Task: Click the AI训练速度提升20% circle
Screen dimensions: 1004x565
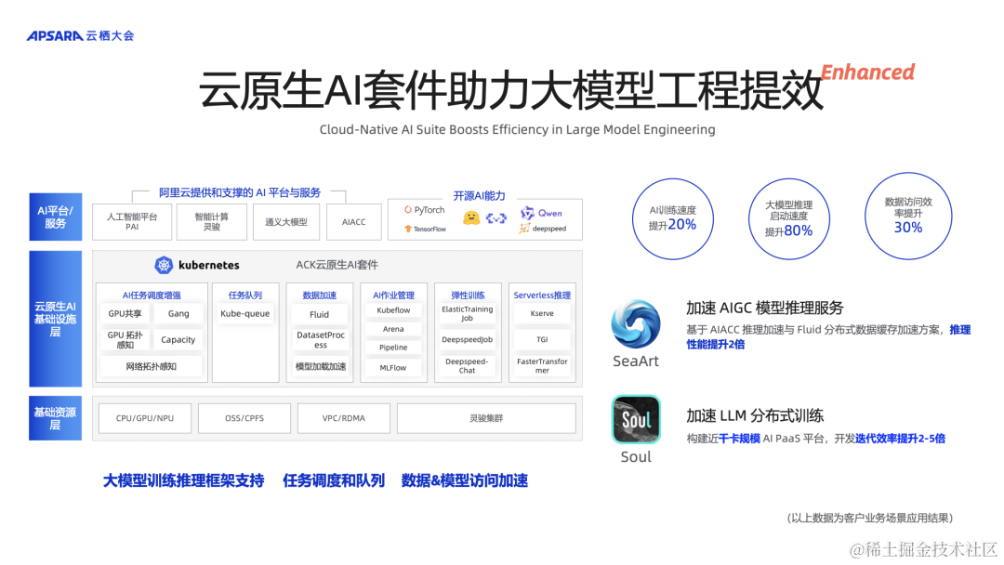Action: pyautogui.click(x=673, y=218)
